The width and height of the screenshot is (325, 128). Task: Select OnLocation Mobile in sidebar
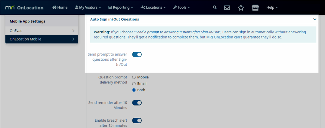(x=42, y=39)
